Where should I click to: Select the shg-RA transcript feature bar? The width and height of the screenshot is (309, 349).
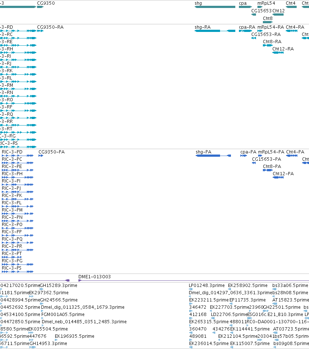pyautogui.click(x=215, y=31)
